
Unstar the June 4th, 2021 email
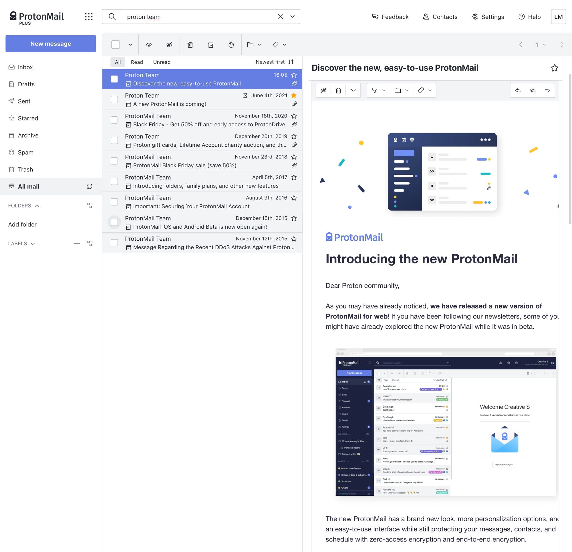[x=294, y=95]
